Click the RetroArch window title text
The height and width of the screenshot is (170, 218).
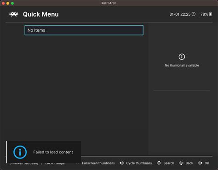pyautogui.click(x=109, y=3)
